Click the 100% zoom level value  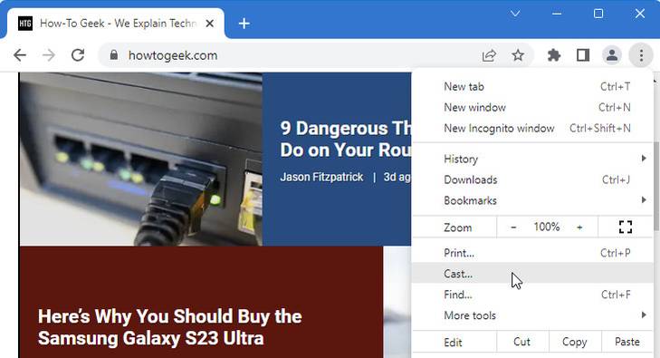[547, 227]
